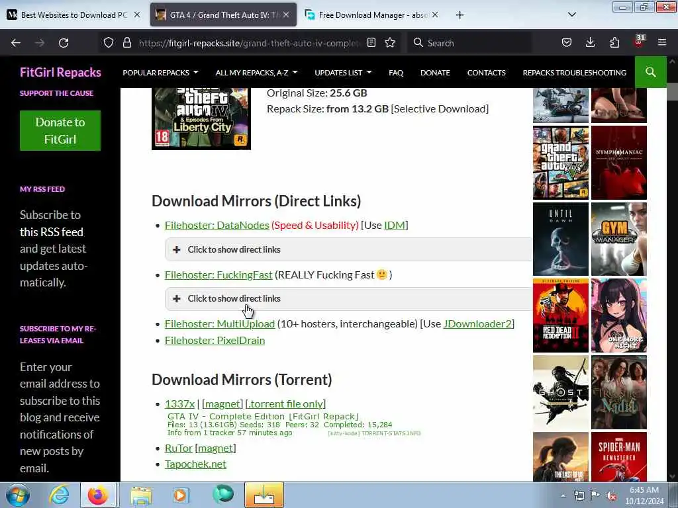Close the Best Websites to Download PC tab
Screen dimensions: 678x508
point(136,15)
